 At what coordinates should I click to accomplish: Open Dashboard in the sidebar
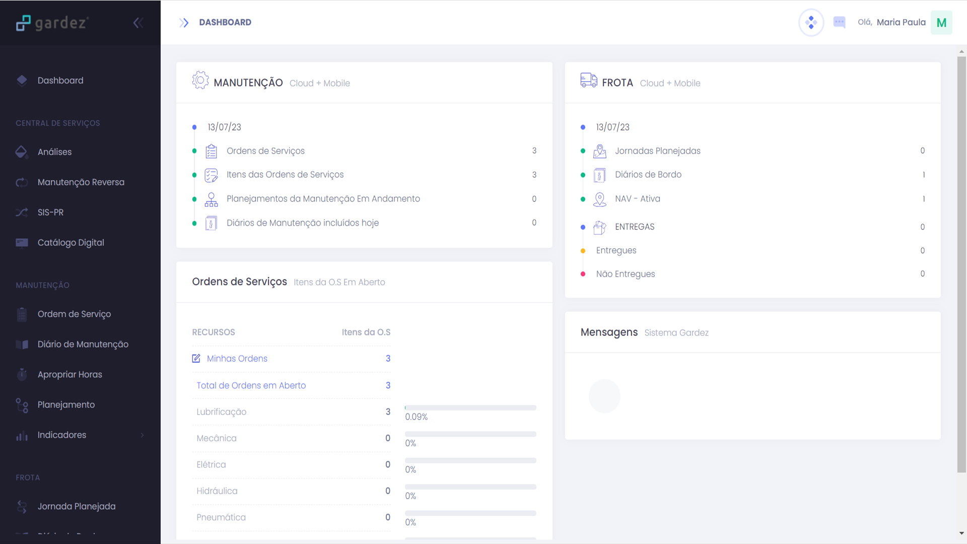(x=60, y=81)
